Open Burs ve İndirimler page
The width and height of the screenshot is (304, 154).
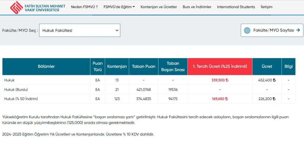tap(197, 7)
